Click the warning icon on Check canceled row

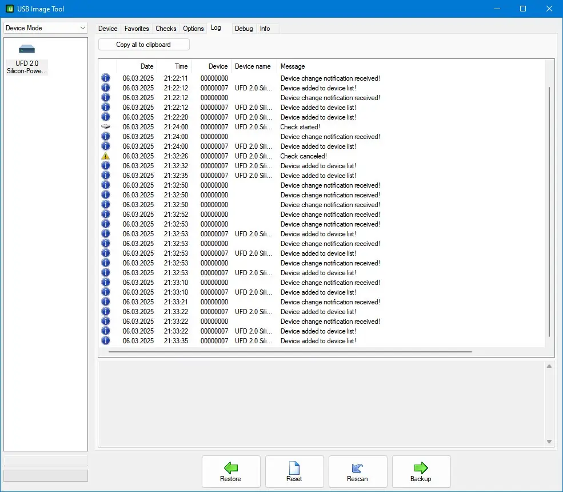(x=106, y=156)
